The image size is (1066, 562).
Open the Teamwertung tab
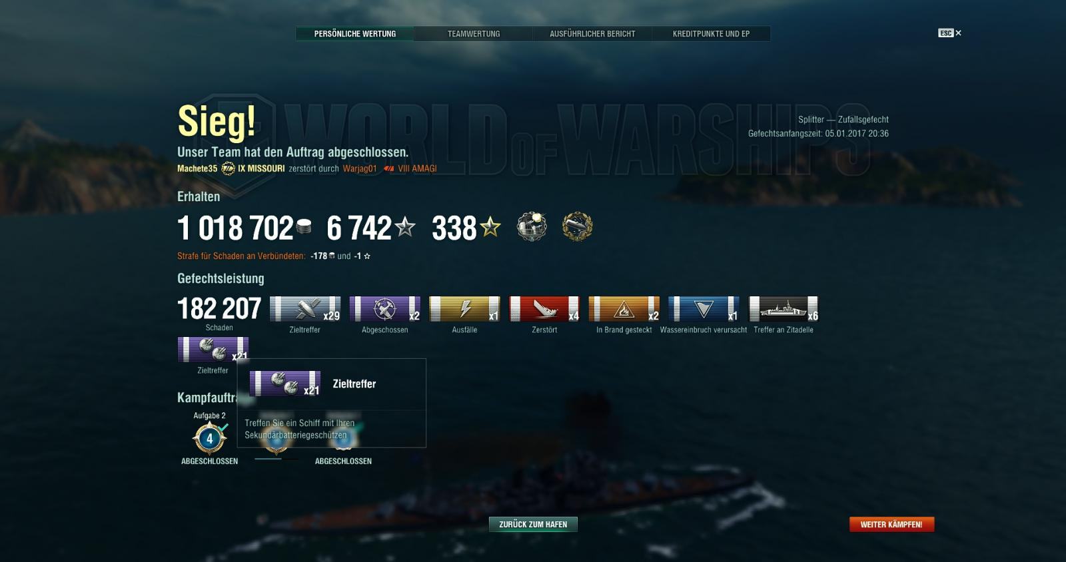tap(474, 34)
